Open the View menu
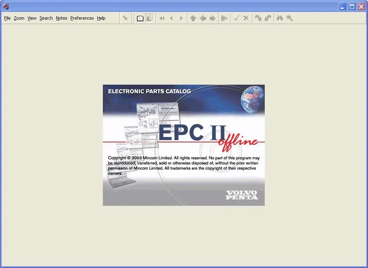368x268 pixels. pos(32,18)
